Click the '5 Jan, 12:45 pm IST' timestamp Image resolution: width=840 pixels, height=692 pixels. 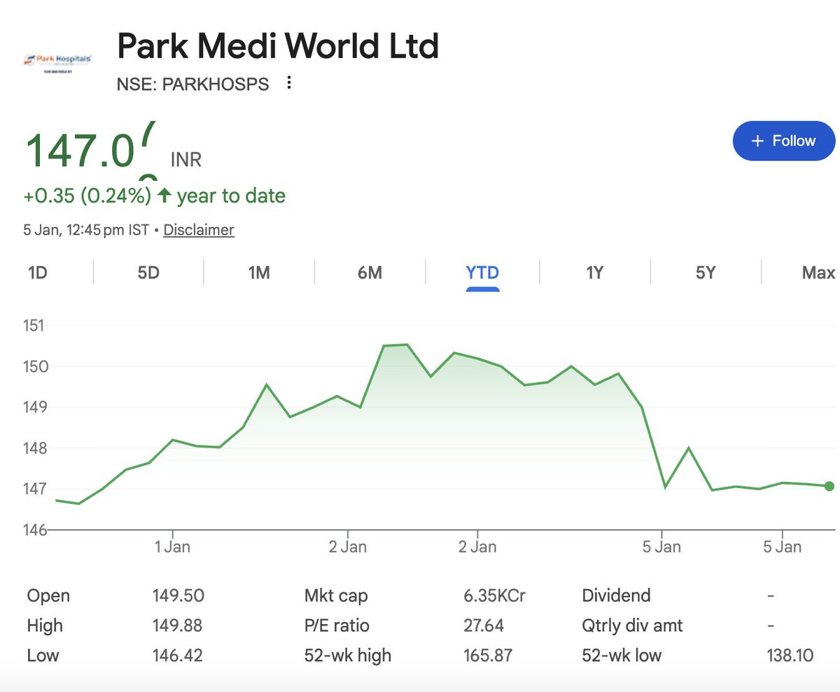[86, 230]
